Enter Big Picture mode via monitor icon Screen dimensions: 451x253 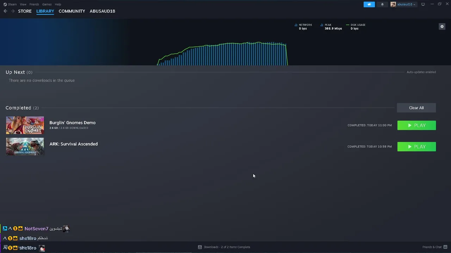tap(423, 4)
